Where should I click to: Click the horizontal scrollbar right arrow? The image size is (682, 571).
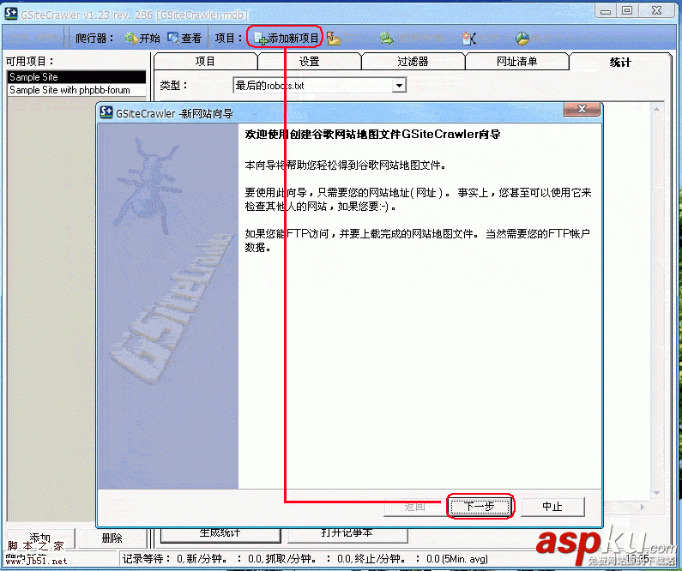pyautogui.click(x=642, y=507)
